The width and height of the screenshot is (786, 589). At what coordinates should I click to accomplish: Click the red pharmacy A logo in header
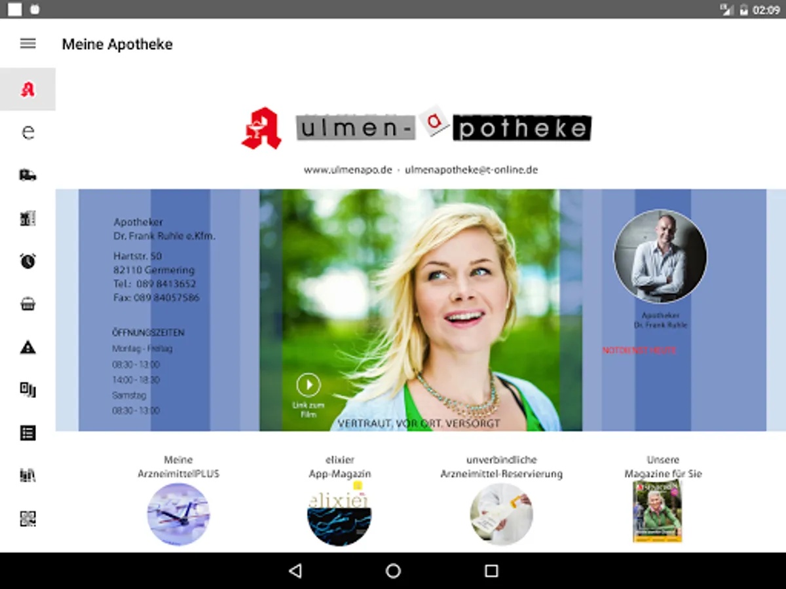(261, 128)
